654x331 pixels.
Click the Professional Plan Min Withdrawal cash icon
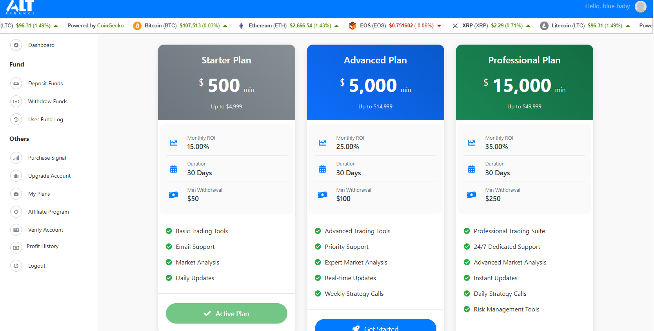[x=471, y=195]
